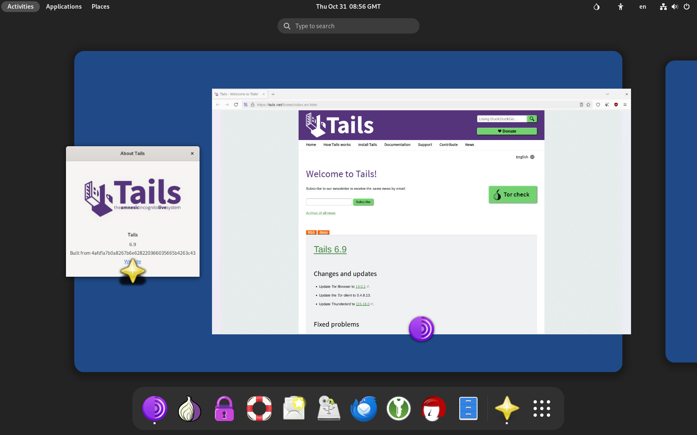Open Thunderbird 115.16.0 link
Image resolution: width=697 pixels, height=435 pixels.
[x=363, y=304]
